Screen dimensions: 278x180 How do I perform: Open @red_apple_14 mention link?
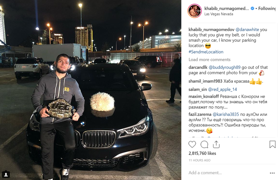coord(222,89)
